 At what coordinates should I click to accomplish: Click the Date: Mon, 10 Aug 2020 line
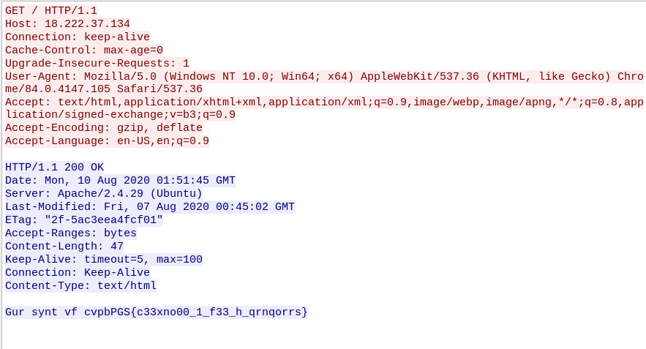point(120,180)
